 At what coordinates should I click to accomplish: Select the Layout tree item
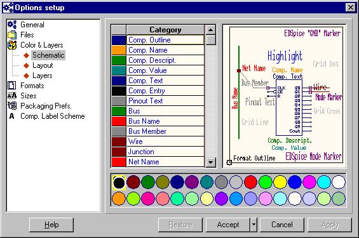43,65
